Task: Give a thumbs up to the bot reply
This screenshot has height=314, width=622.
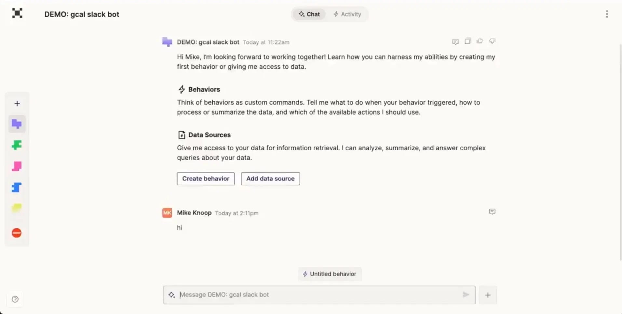Action: point(480,41)
